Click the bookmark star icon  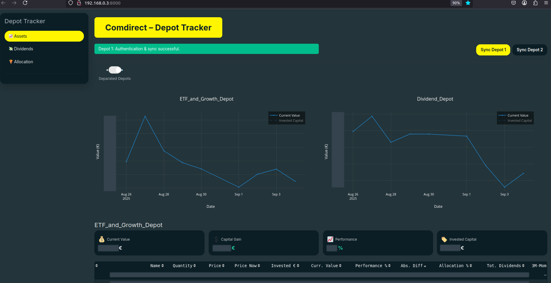[468, 3]
